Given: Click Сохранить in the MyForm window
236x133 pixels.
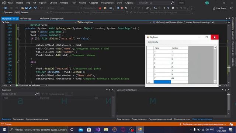Looking at the screenshot, I should (153, 42).
